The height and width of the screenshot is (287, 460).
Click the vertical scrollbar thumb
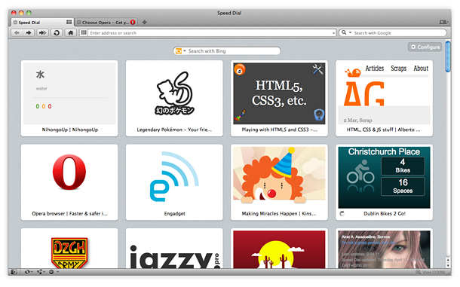pyautogui.click(x=448, y=56)
